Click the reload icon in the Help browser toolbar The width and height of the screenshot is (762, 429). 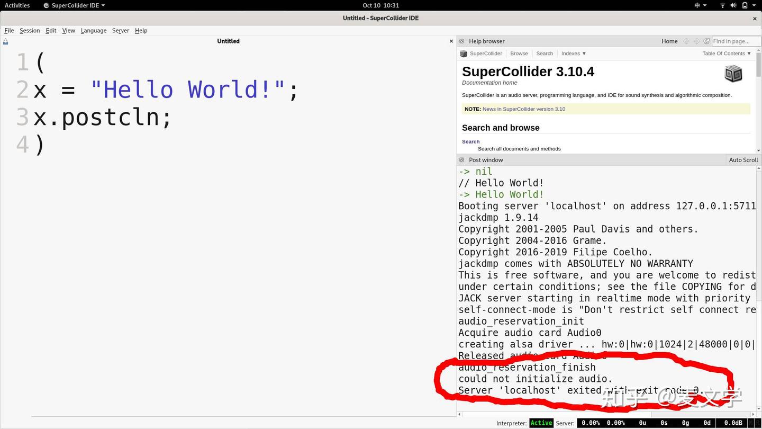pyautogui.click(x=706, y=41)
